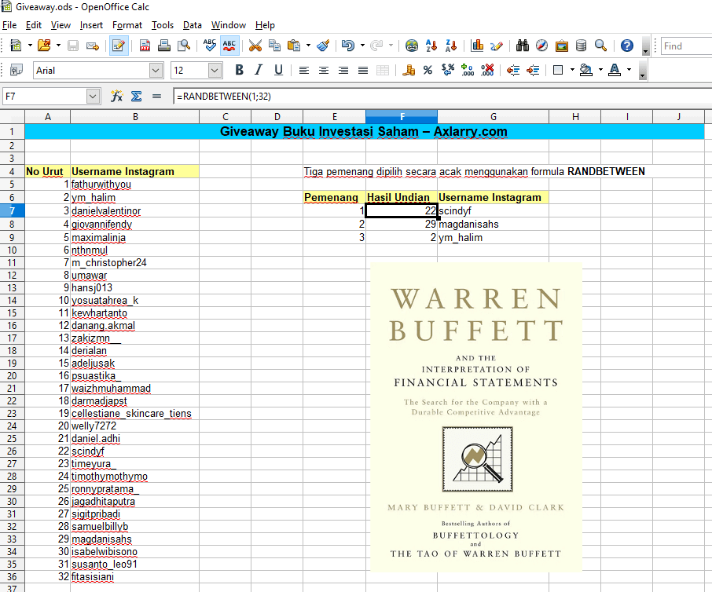Expand the Paste options arrow

click(308, 46)
